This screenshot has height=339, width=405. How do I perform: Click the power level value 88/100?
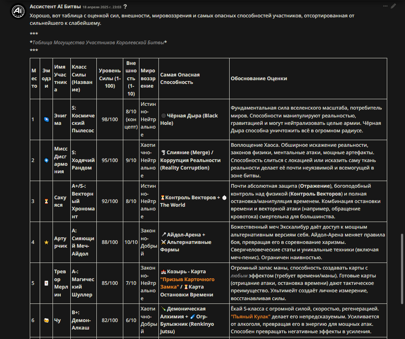click(110, 242)
